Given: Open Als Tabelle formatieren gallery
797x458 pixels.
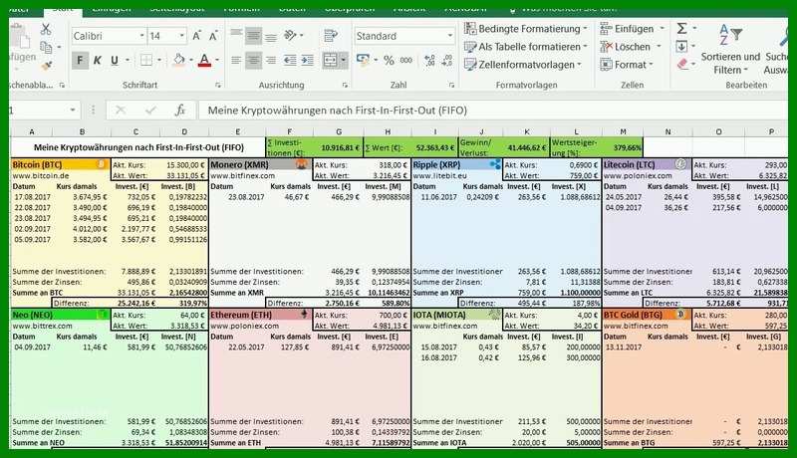Looking at the screenshot, I should click(526, 47).
